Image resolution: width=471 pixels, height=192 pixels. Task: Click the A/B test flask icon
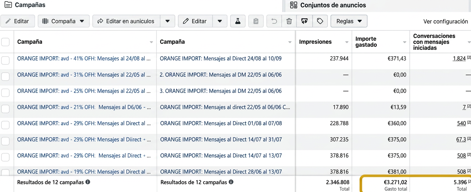click(238, 21)
